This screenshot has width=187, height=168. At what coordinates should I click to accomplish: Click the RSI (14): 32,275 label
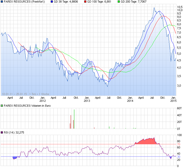14,132
